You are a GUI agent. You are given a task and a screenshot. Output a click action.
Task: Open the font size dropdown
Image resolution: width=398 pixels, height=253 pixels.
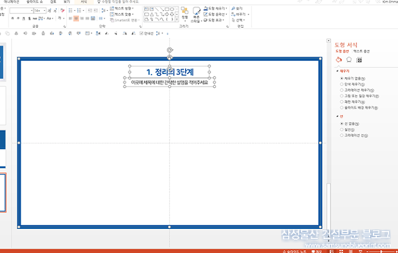point(45,10)
